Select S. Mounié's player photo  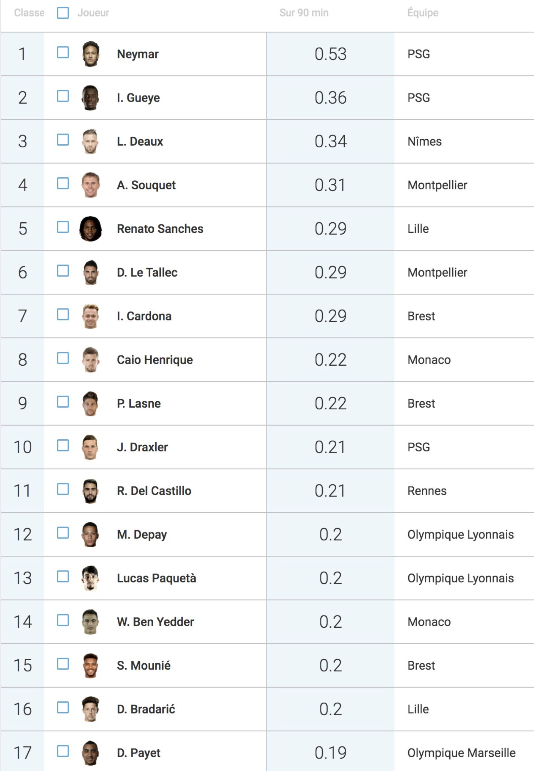[x=90, y=665]
